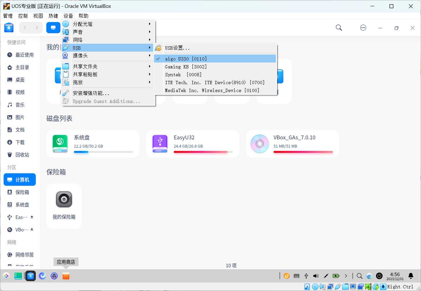The width and height of the screenshot is (421, 291).
Task: Attach the Syntek [0008] USB device
Action: pos(215,74)
